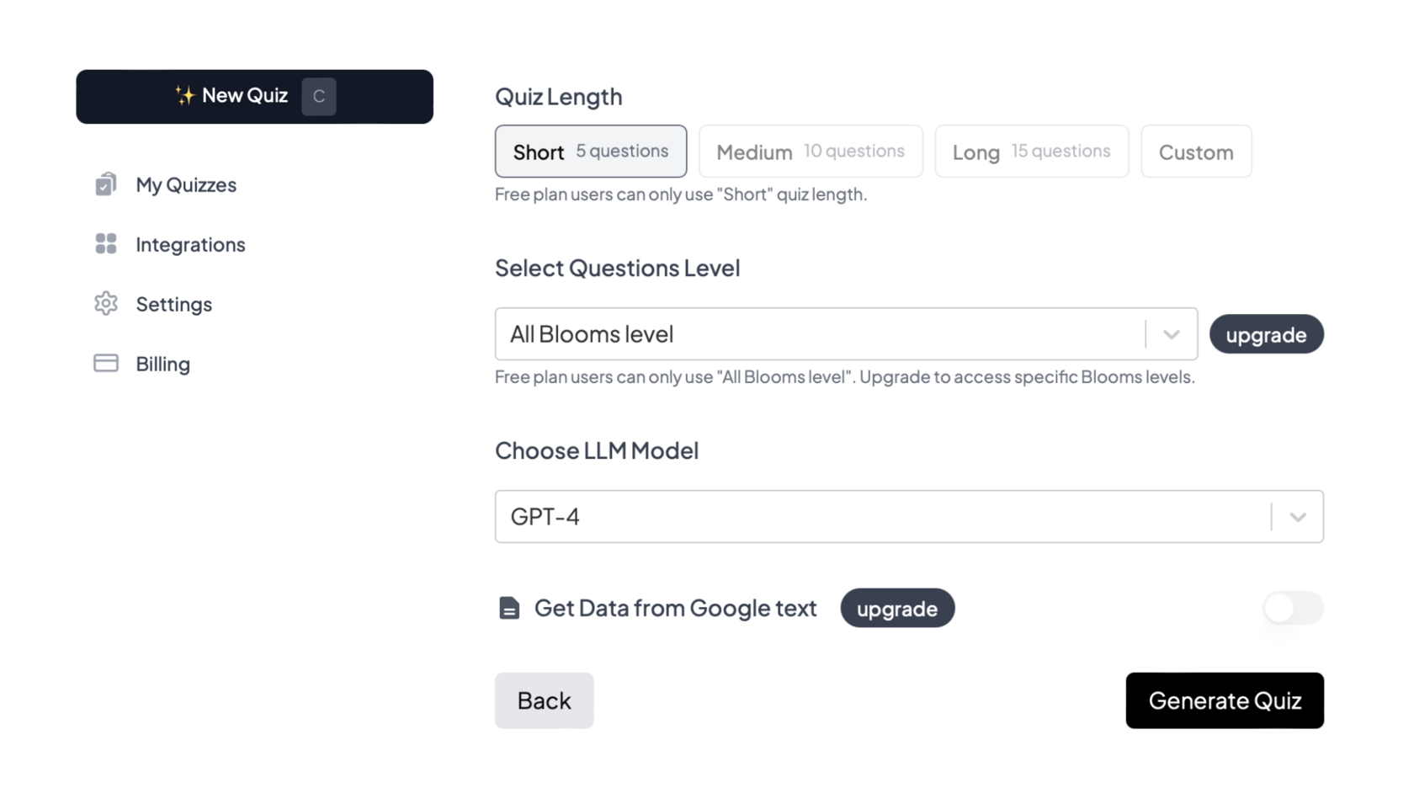Expand the All Blooms level dropdown arrow

click(x=1172, y=334)
